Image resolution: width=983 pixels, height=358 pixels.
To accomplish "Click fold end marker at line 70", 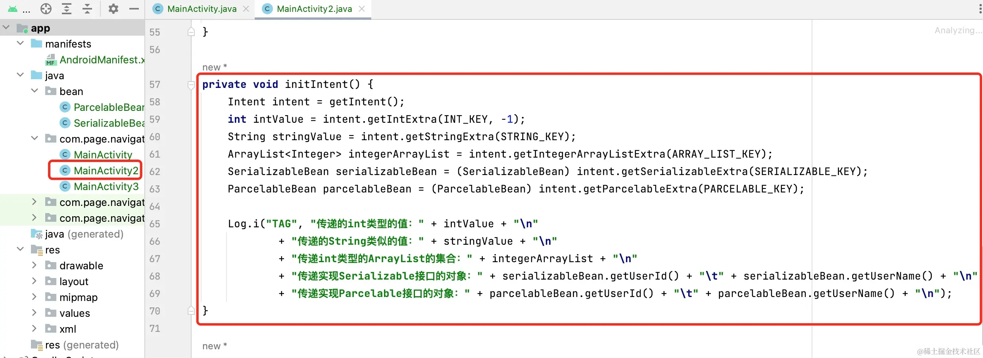I will pos(191,310).
